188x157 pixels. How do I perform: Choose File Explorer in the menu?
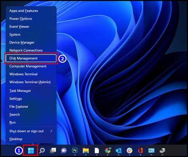(31, 106)
